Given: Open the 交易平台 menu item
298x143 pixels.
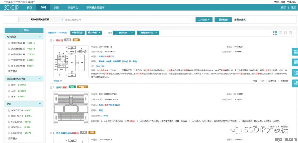Looking at the screenshot, I should tap(73, 7).
